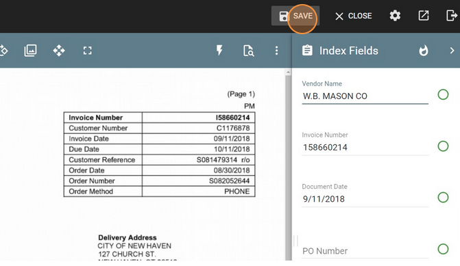Click the CLOSE button
Image resolution: width=460 pixels, height=266 pixels.
pos(354,16)
